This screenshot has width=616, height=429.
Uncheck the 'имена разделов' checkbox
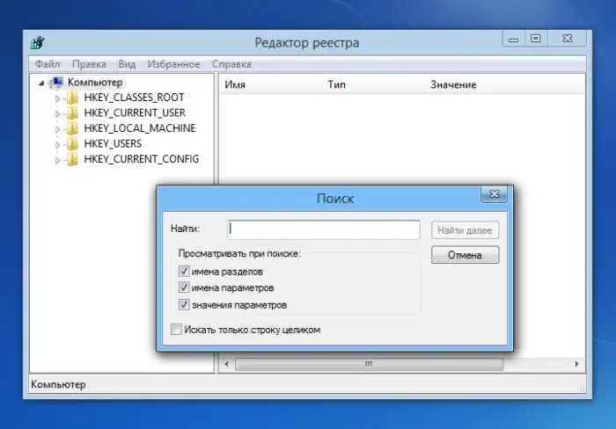tap(184, 272)
